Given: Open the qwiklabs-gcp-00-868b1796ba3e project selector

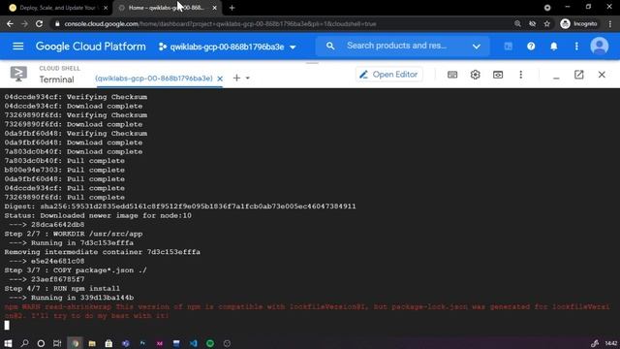Looking at the screenshot, I should point(227,47).
